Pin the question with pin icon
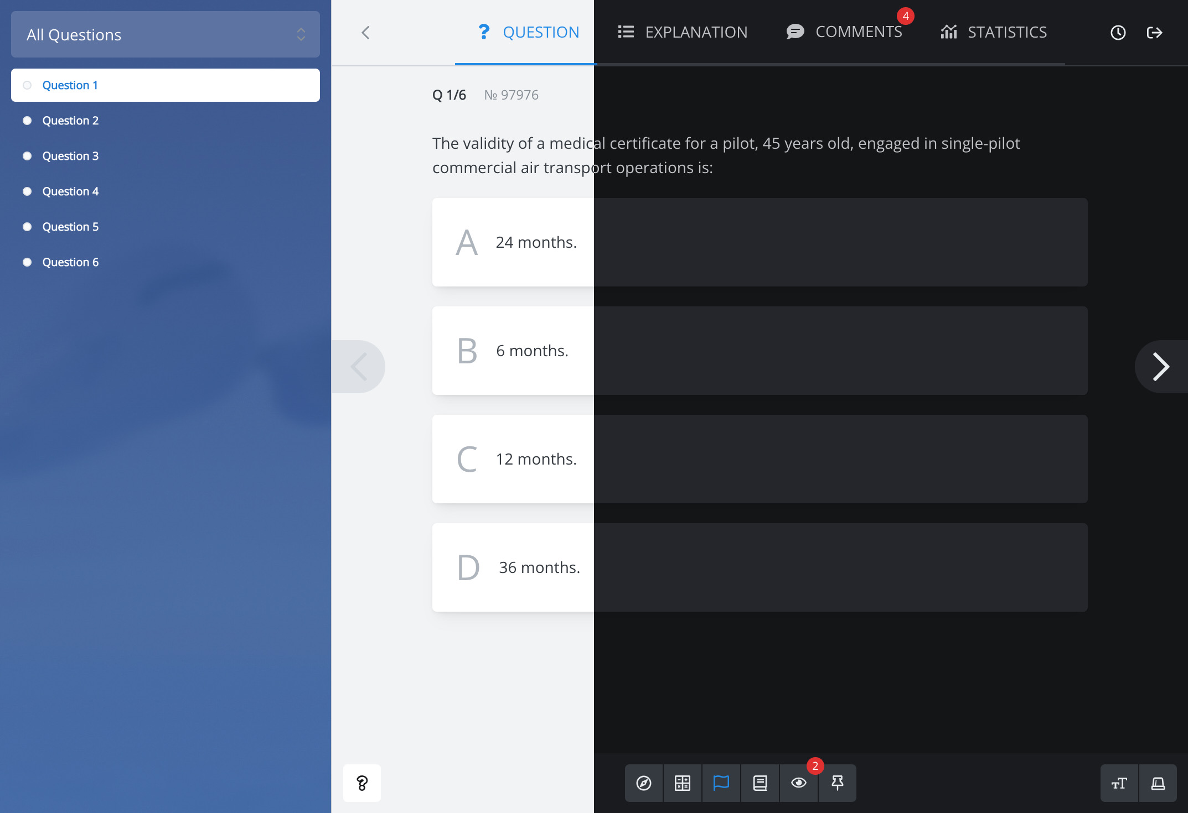The width and height of the screenshot is (1188, 813). pyautogui.click(x=838, y=783)
